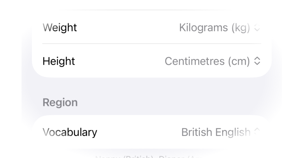
Task: Click empty space in the Weight row
Action: [x=125, y=28]
